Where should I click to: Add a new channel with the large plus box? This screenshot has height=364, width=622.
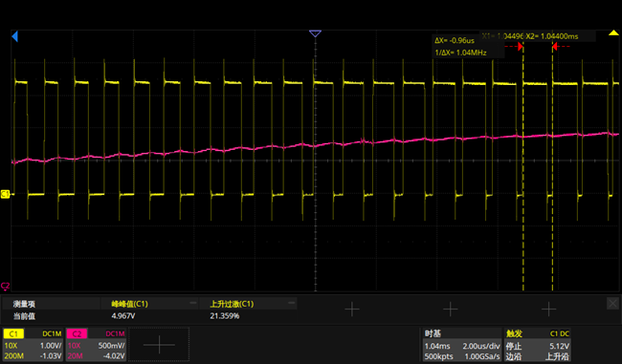pos(159,345)
